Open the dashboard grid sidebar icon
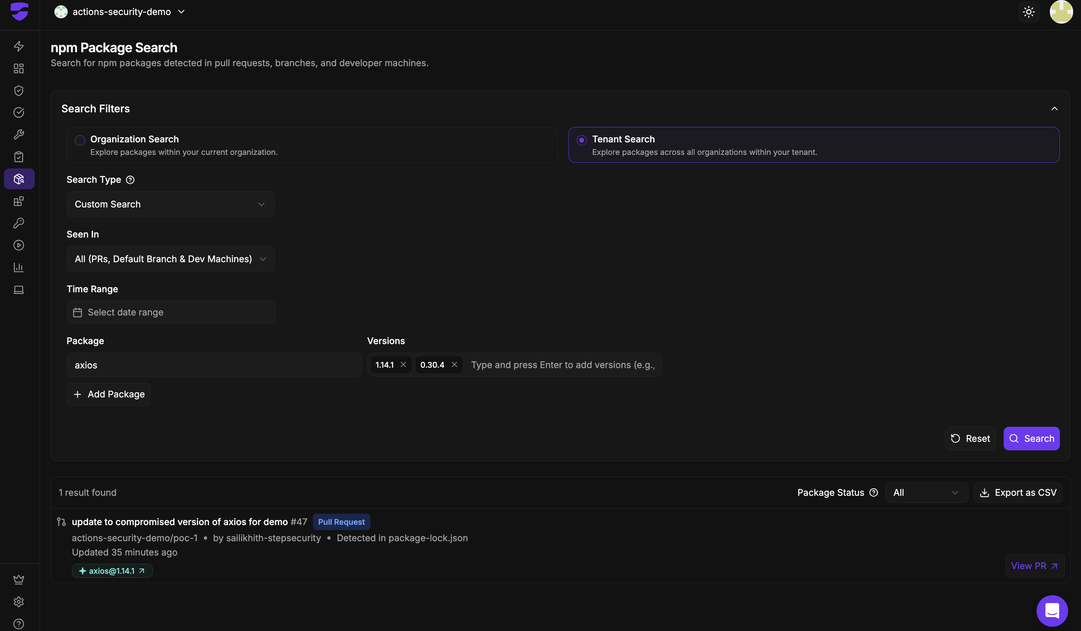 19,69
